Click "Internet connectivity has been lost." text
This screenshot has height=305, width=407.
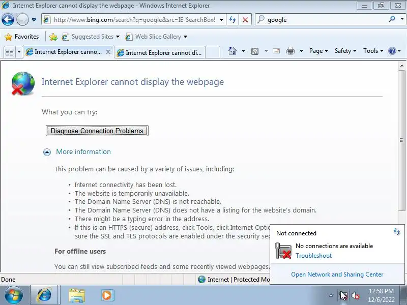(125, 185)
